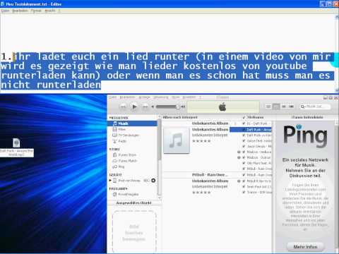Uncheck the Madcon - Outrun track checkbox
Image resolution: width=339 pixels, height=254 pixels.
pos(244,157)
